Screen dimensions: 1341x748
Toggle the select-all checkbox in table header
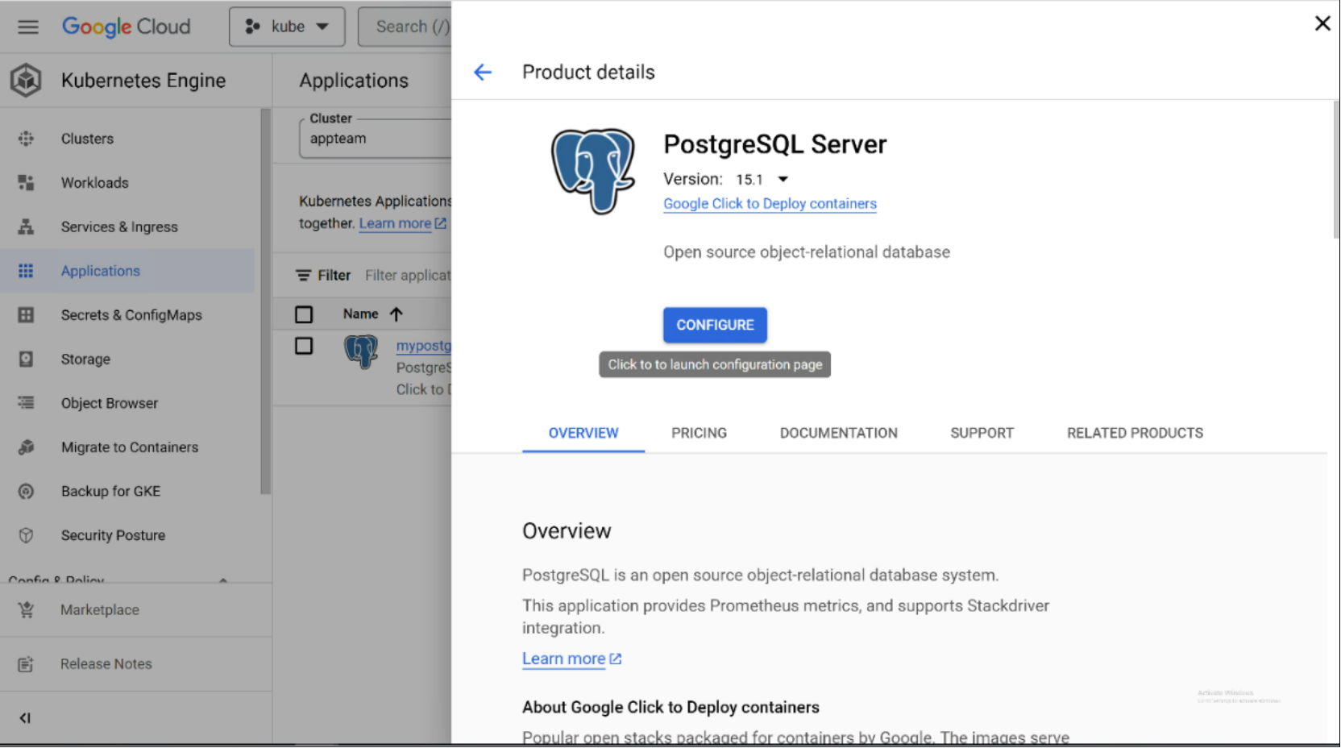pos(304,314)
